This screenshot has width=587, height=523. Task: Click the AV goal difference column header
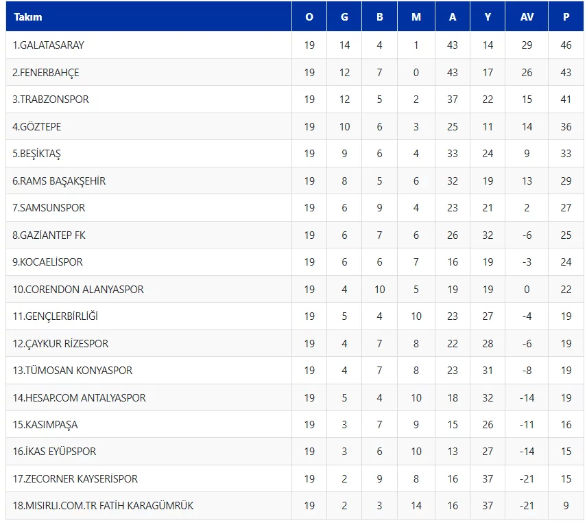(x=527, y=17)
